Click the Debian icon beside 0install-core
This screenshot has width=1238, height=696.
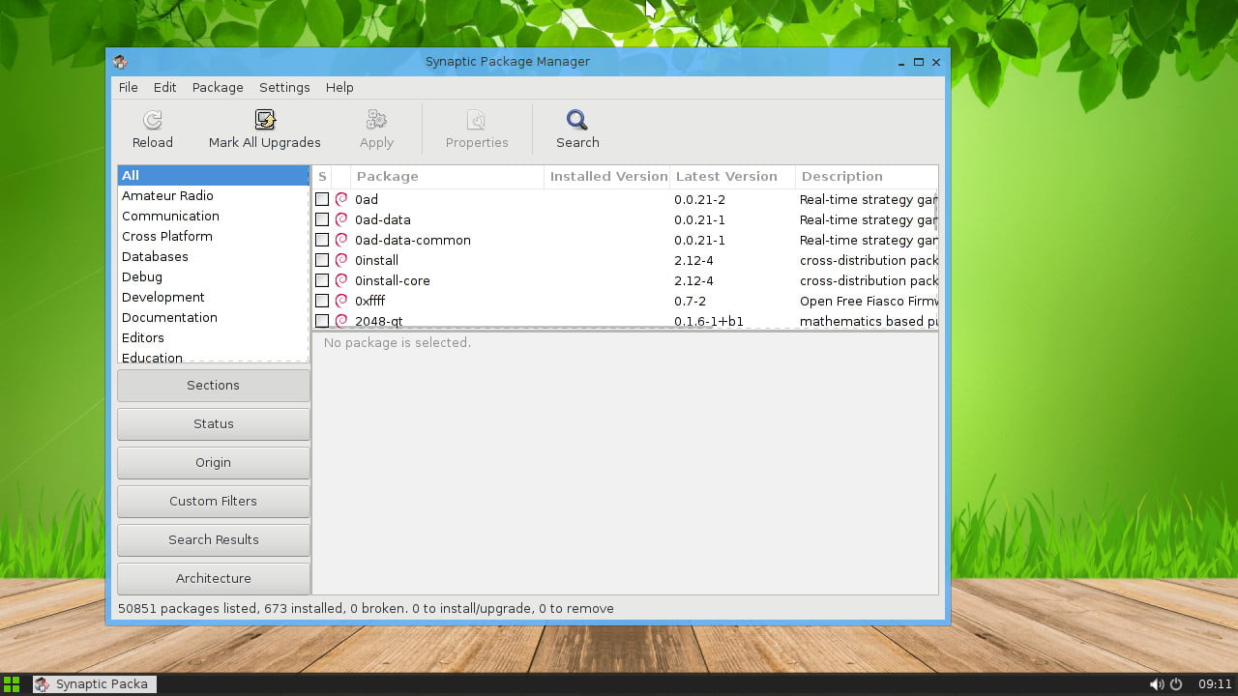(341, 280)
